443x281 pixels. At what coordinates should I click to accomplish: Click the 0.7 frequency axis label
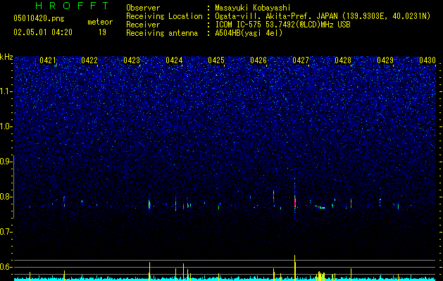click(6, 232)
